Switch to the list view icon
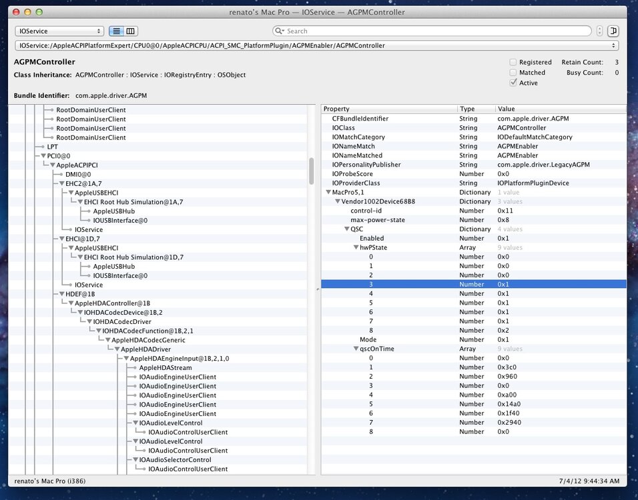This screenshot has width=638, height=500. tap(115, 31)
